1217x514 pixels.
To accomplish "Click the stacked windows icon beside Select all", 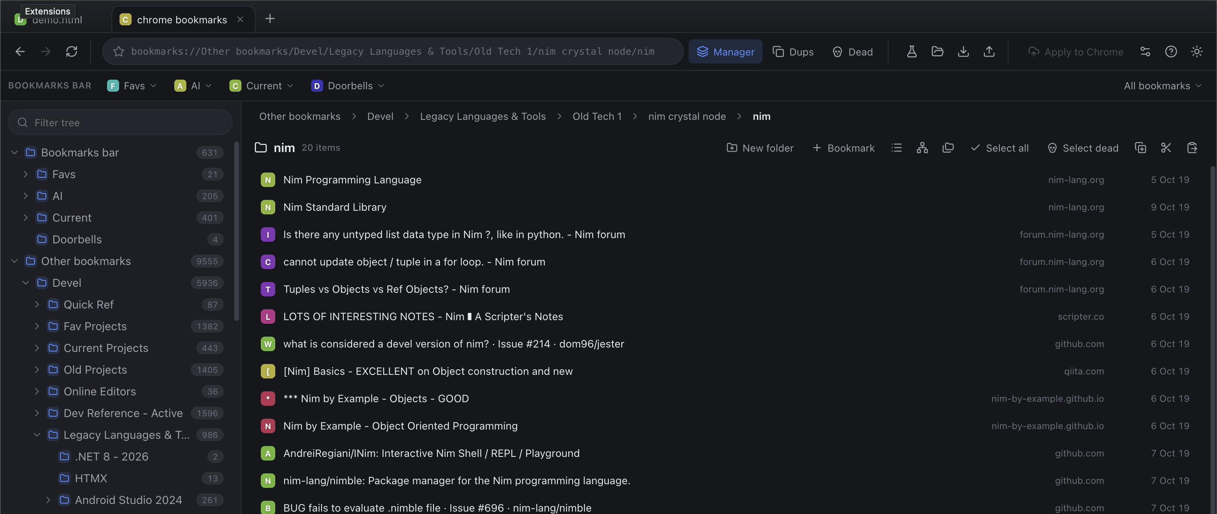I will pos(948,148).
